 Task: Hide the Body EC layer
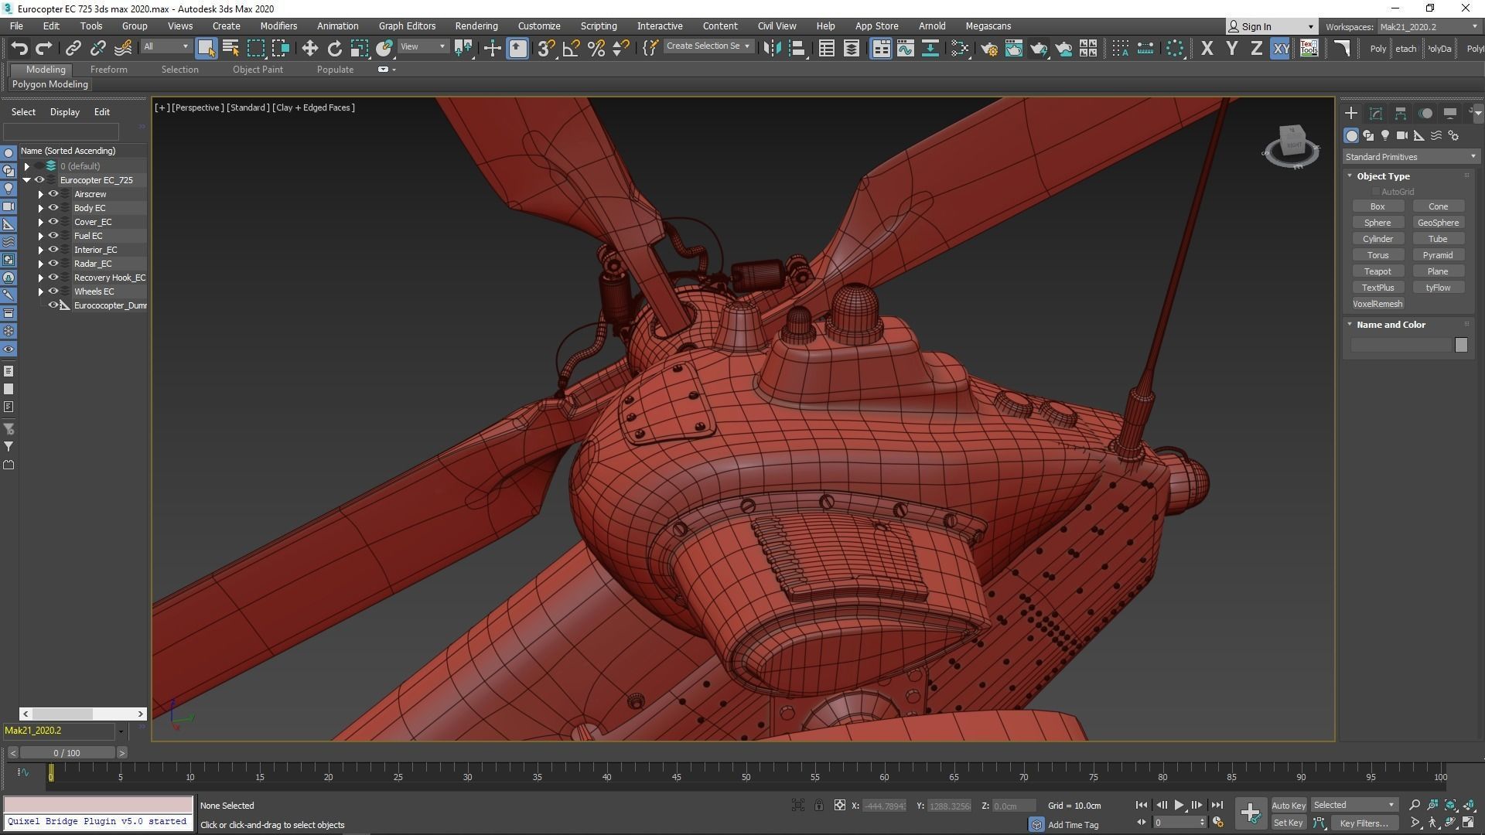[53, 208]
